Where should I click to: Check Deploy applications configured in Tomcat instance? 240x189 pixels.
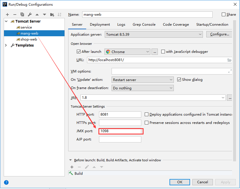(x=146, y=114)
